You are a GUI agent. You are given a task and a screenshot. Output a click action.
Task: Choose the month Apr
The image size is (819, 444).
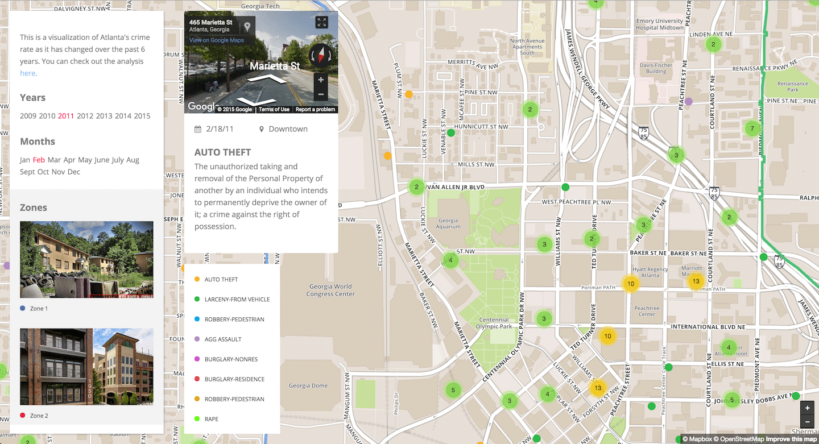(x=69, y=160)
